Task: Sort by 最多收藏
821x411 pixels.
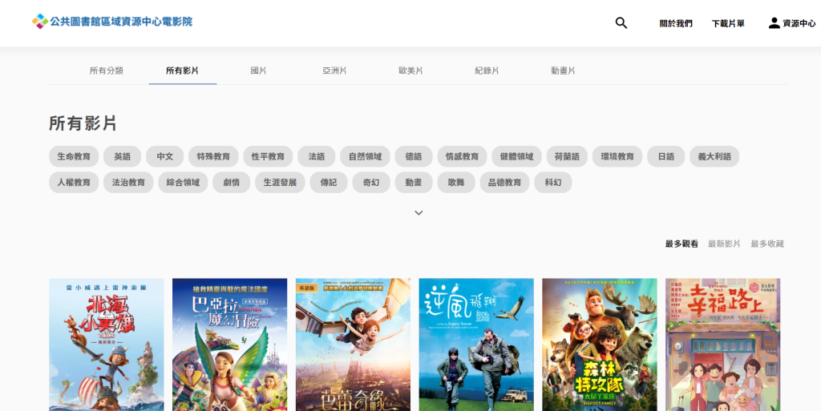Action: 767,244
